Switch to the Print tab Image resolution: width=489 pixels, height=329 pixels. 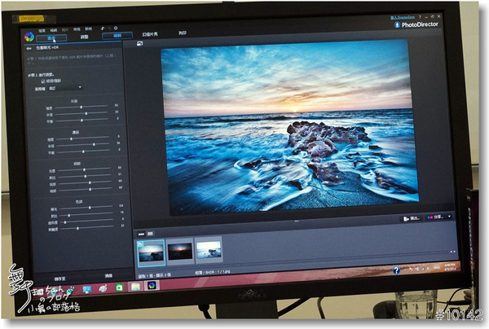pos(183,33)
